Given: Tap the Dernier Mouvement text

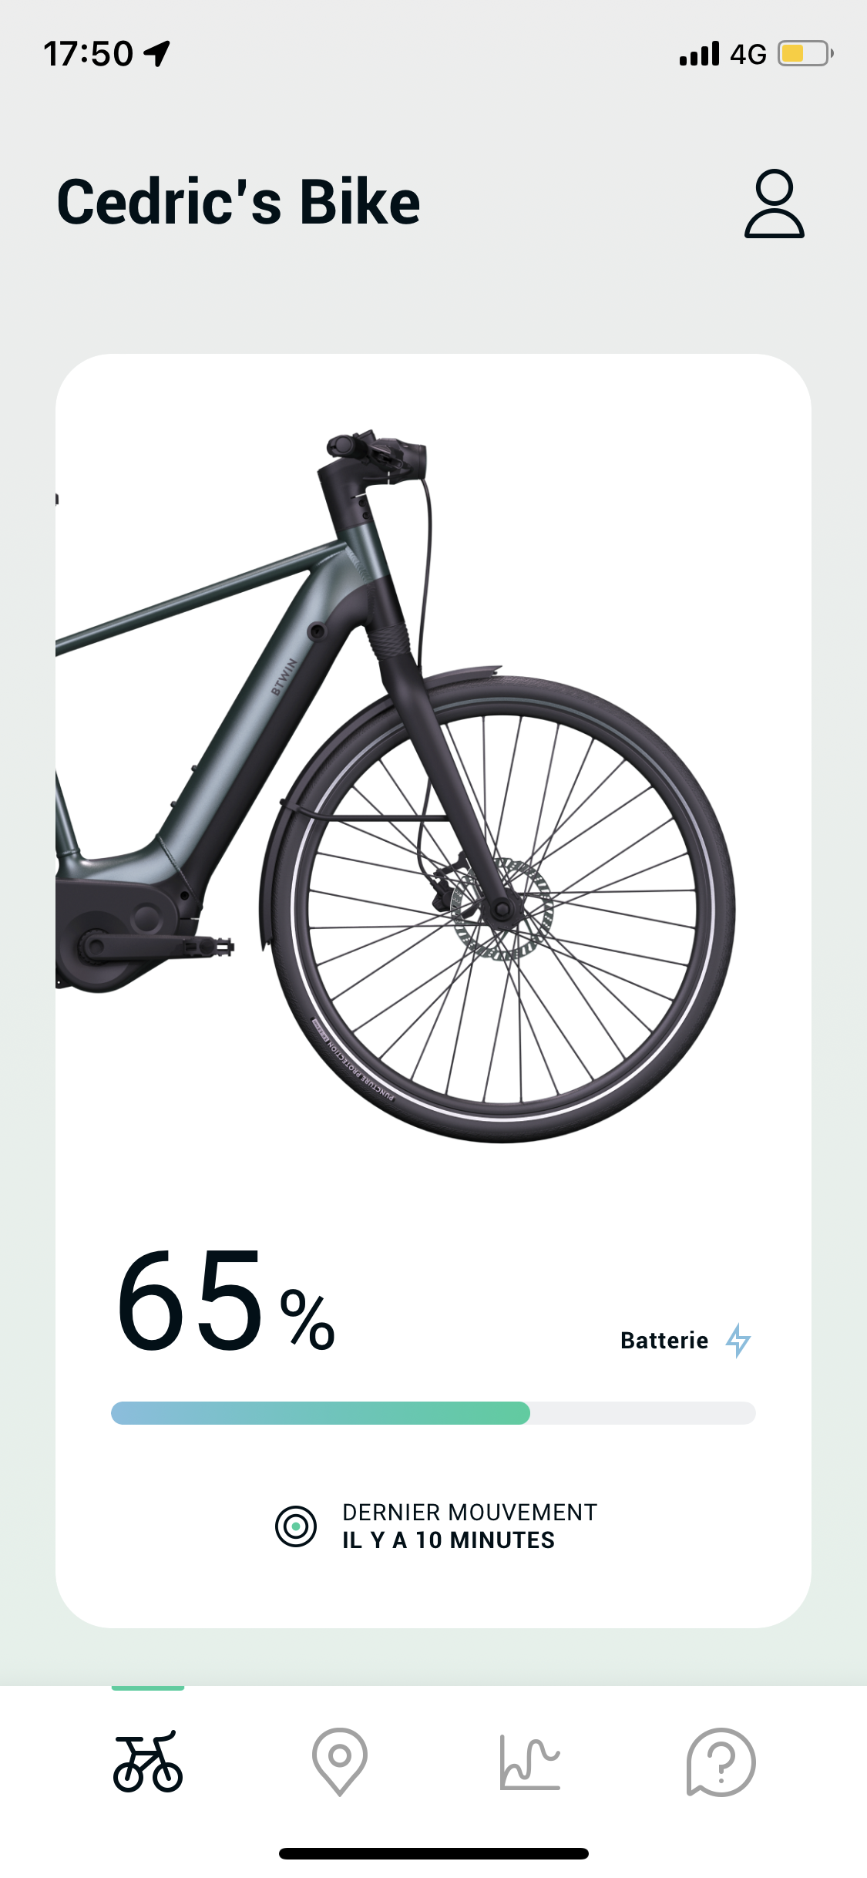Looking at the screenshot, I should [469, 1512].
